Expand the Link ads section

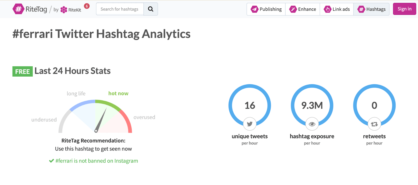337,9
